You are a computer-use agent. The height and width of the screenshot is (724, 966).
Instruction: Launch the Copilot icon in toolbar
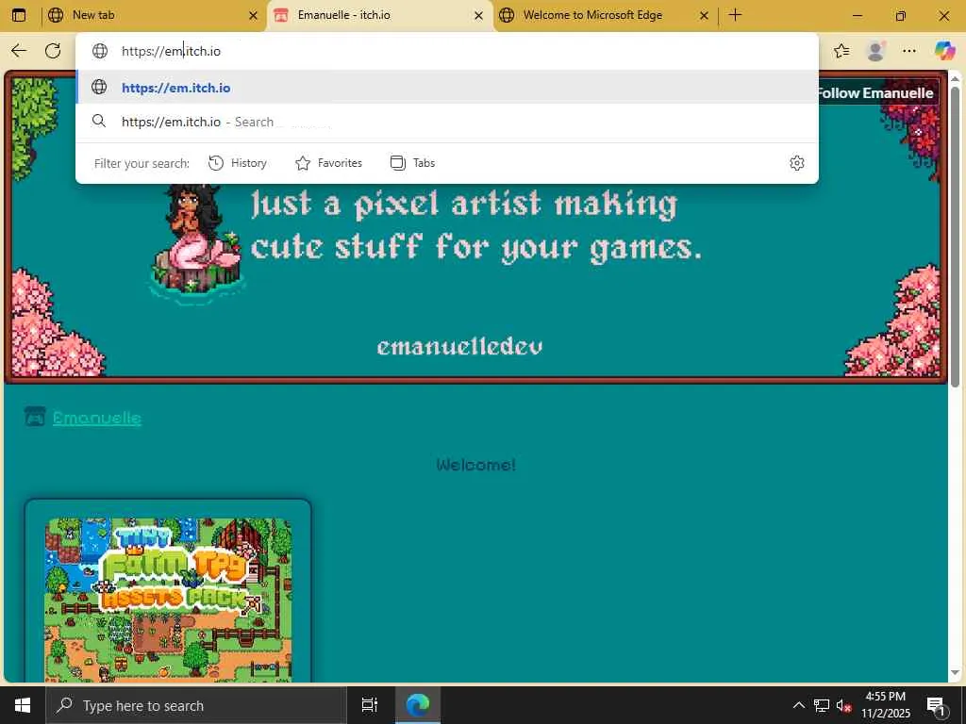pyautogui.click(x=943, y=51)
